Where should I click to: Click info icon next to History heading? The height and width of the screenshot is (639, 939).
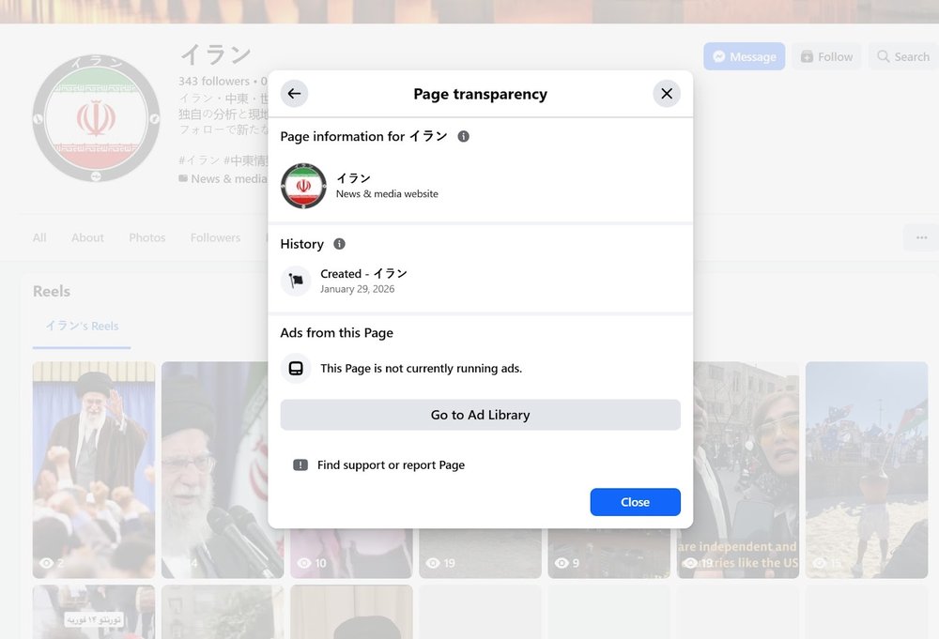339,244
